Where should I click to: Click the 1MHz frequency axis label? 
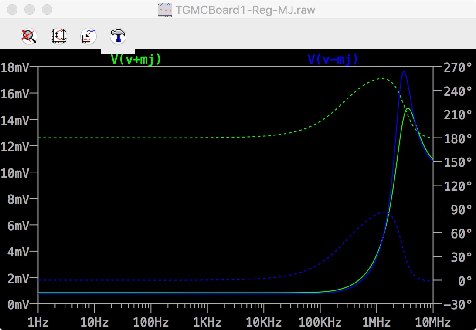(377, 322)
